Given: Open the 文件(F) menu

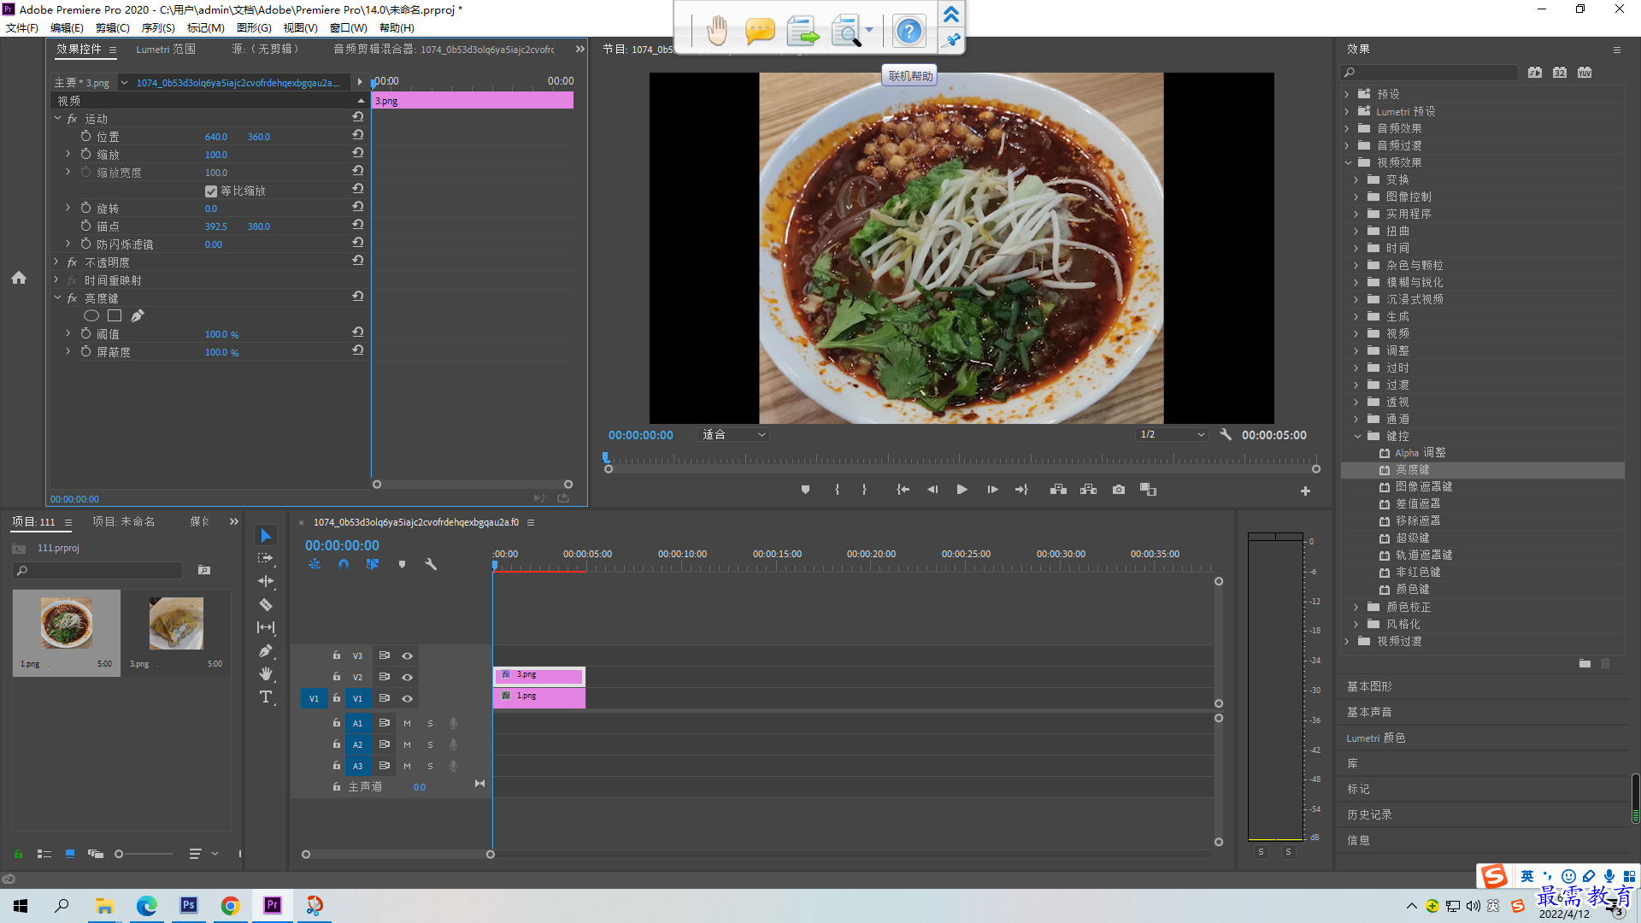Looking at the screenshot, I should pos(22,27).
